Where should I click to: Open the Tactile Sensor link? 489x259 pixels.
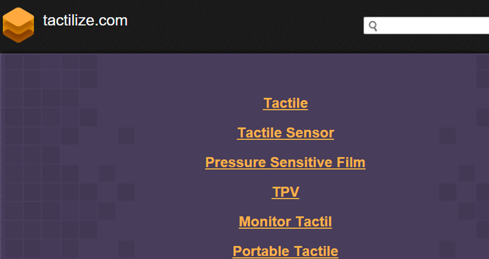click(285, 132)
